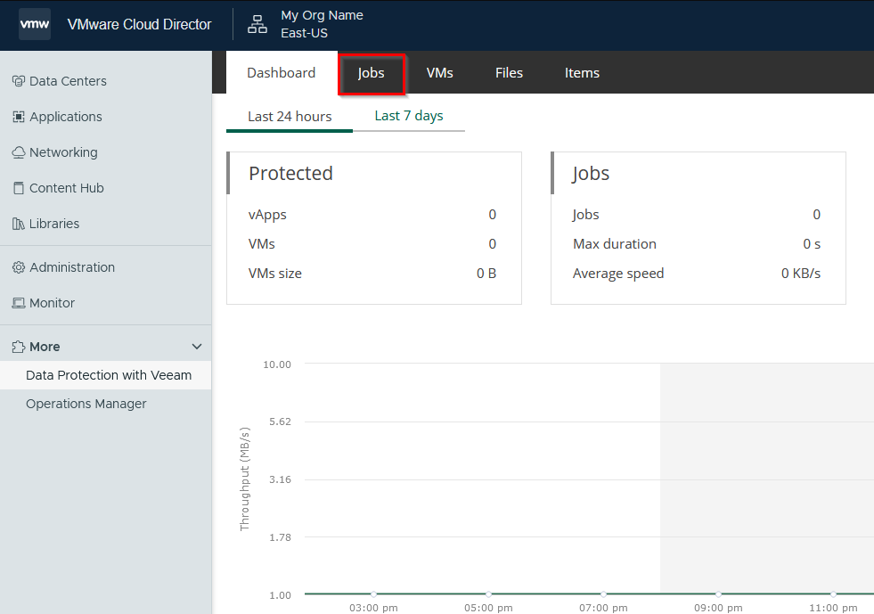Go to Applications in sidebar
The height and width of the screenshot is (614, 874).
(x=66, y=117)
